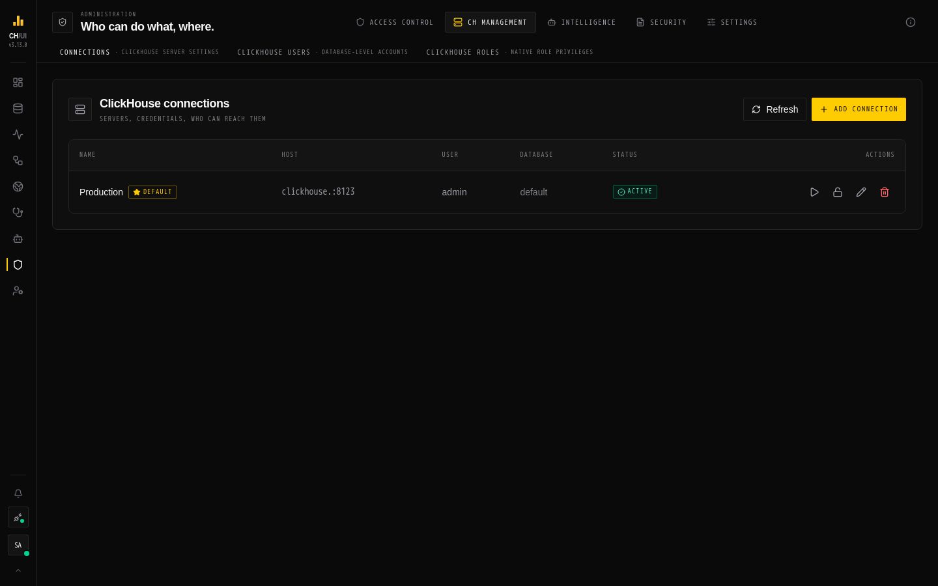Viewport: 938px width, 586px height.
Task: Click the clickhouse.:8123 host cell
Action: (318, 192)
